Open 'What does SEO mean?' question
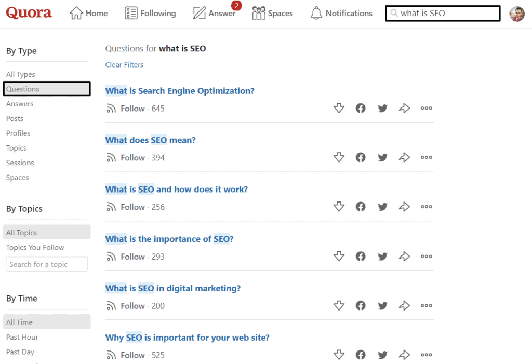 point(150,140)
